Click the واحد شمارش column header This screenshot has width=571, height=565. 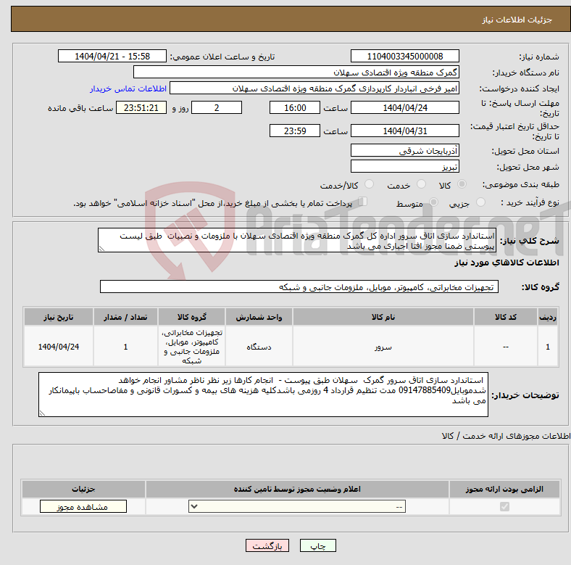tap(259, 317)
